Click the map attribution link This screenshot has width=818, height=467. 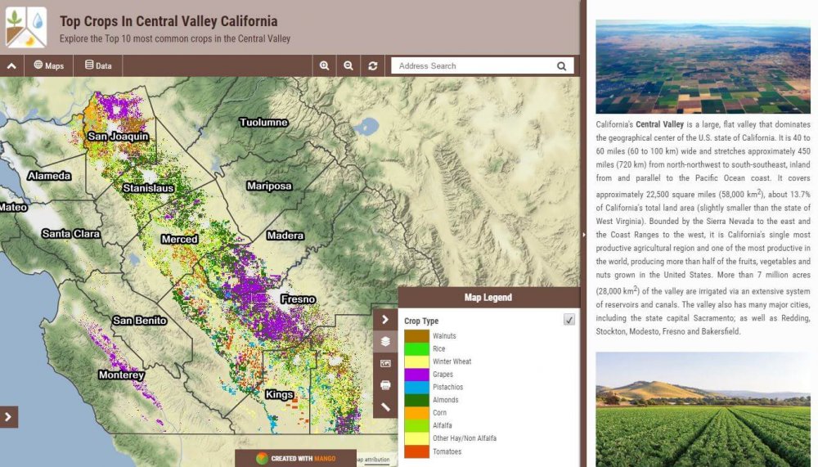point(374,460)
